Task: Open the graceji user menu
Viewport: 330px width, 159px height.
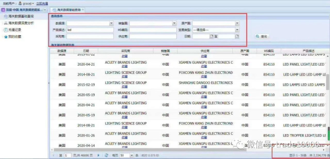Action: [x=26, y=3]
